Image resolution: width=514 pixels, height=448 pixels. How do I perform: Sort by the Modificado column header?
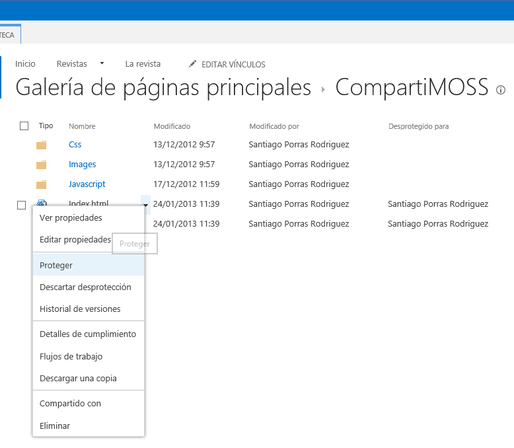pos(172,126)
